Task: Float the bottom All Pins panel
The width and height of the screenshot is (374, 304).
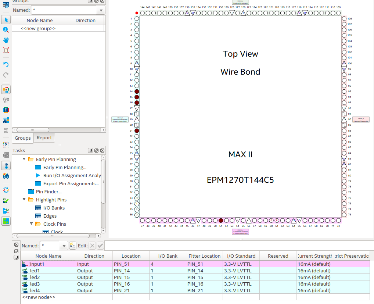Action: 16,251
